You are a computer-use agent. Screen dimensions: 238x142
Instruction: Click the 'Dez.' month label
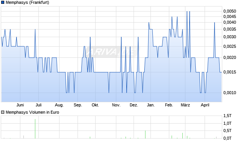pyautogui.click(x=134, y=105)
